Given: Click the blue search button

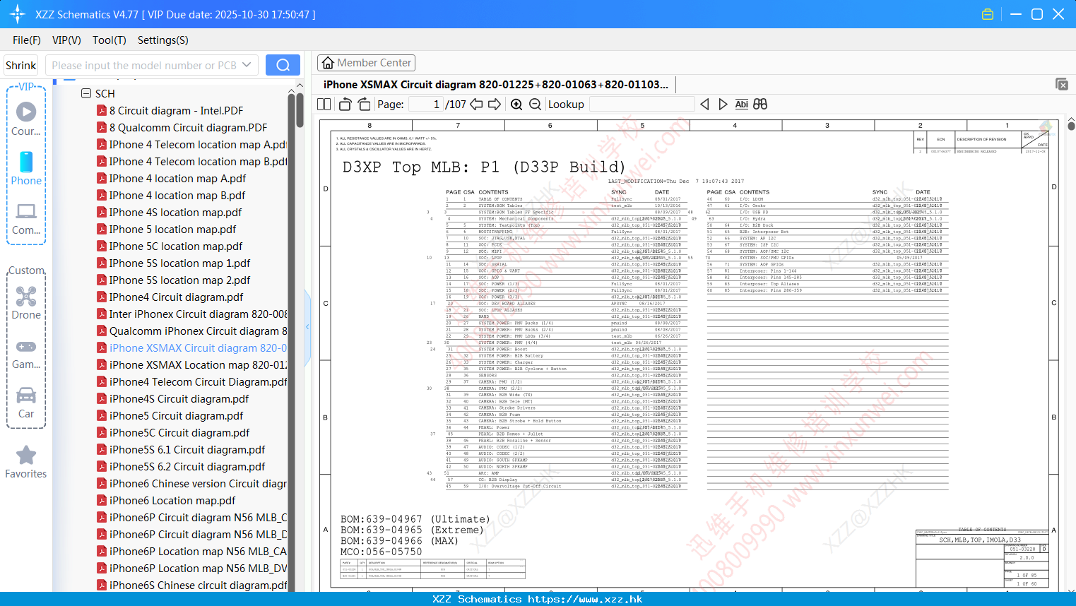Looking at the screenshot, I should [283, 65].
